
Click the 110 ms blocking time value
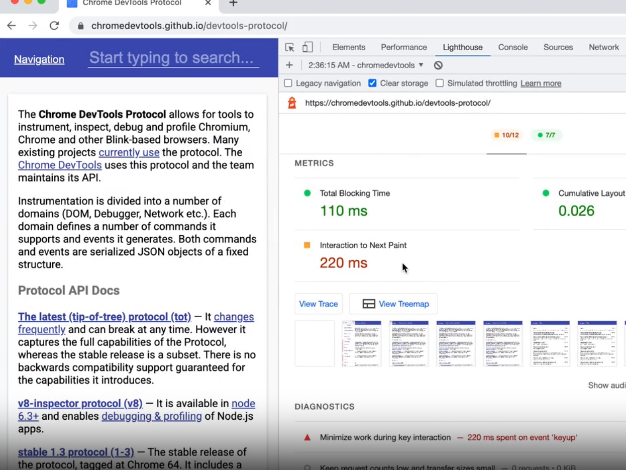coord(344,211)
